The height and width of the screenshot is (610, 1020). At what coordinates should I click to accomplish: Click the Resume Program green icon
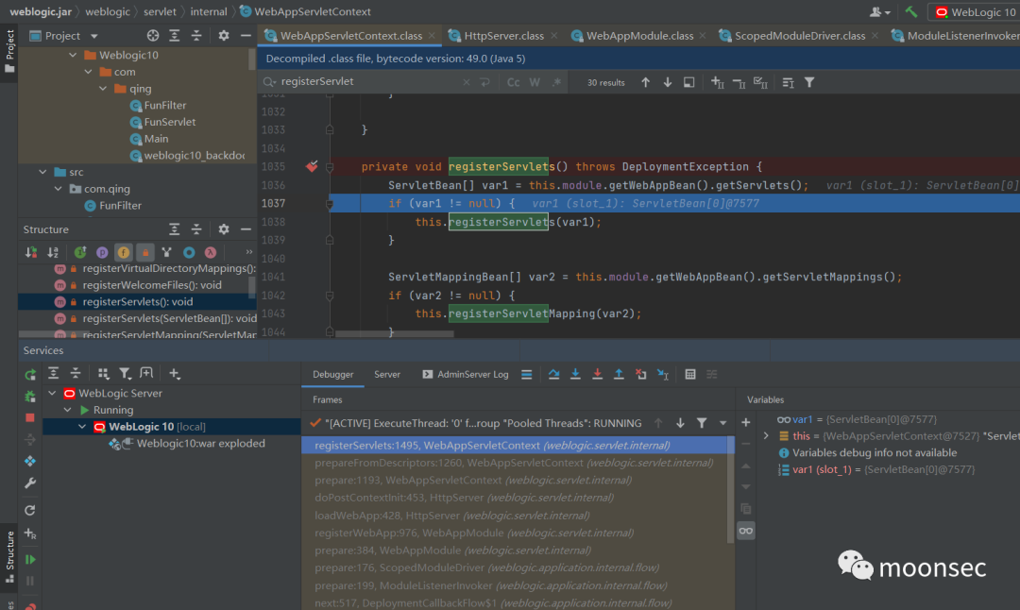pos(30,559)
